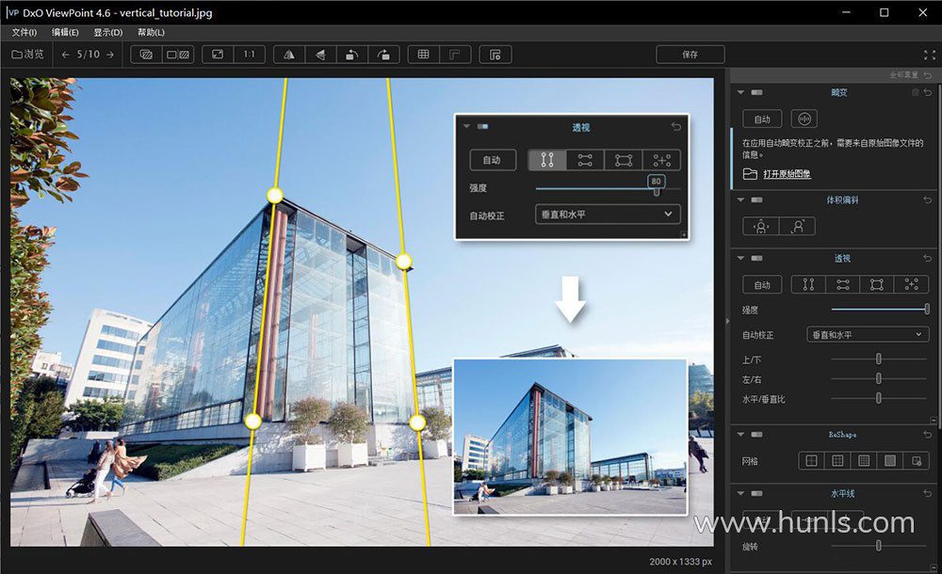This screenshot has width=942, height=574.
Task: Fit image to screen icon
Action: (218, 55)
